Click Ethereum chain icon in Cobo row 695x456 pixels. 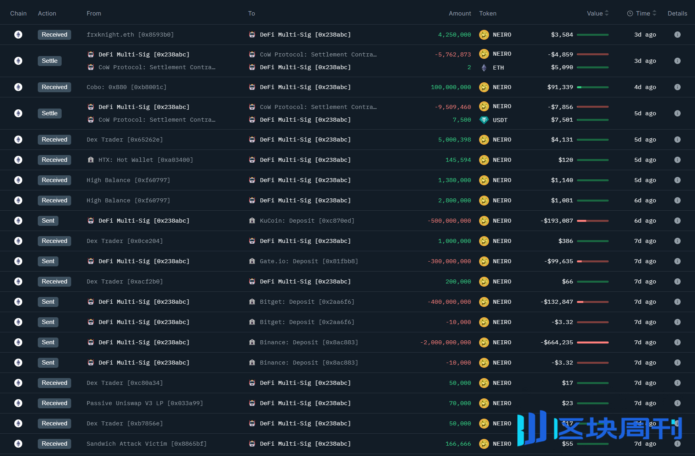(x=18, y=87)
